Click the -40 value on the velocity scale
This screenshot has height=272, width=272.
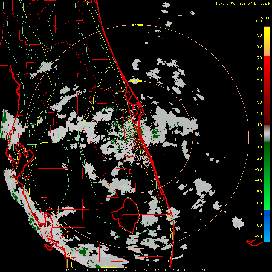tap(258, 181)
